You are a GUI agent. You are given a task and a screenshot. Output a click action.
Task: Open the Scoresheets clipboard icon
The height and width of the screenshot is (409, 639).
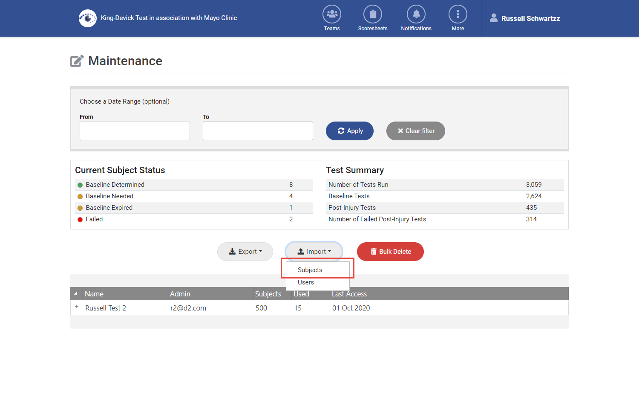click(x=372, y=15)
